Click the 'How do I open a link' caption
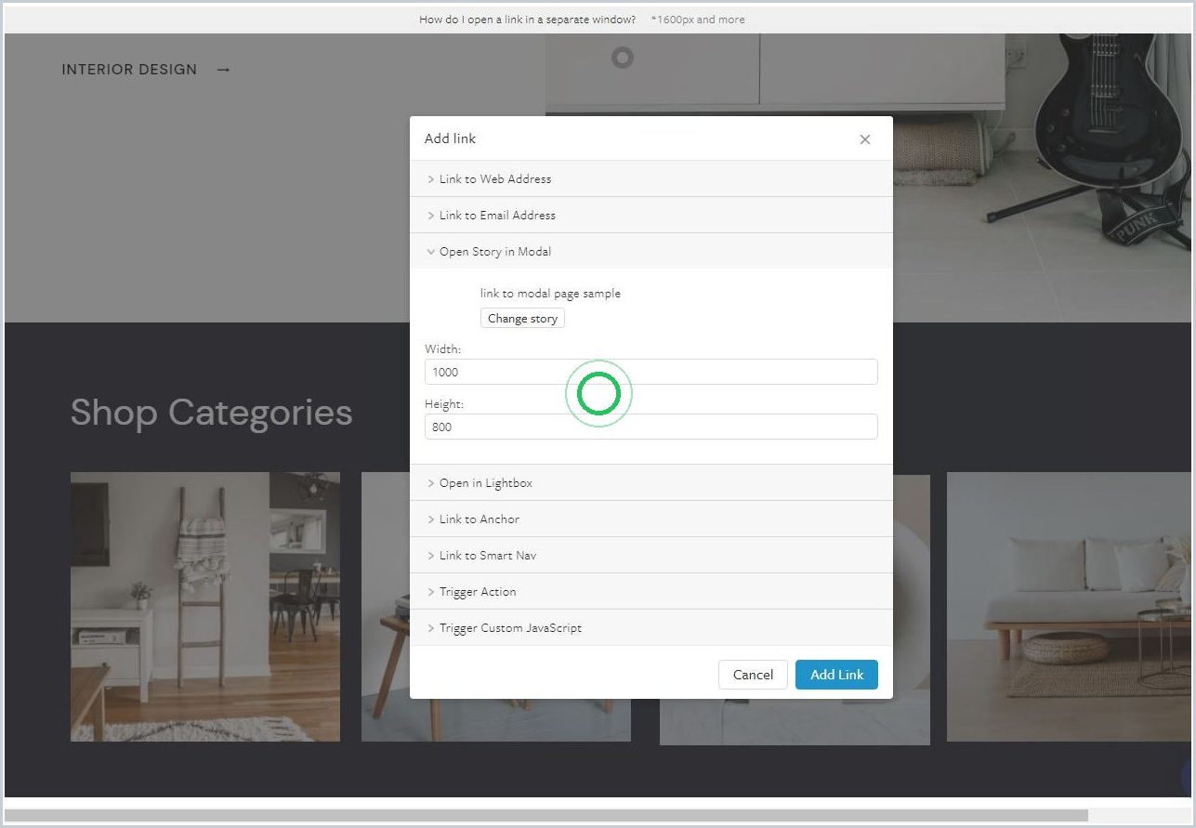 click(x=528, y=20)
